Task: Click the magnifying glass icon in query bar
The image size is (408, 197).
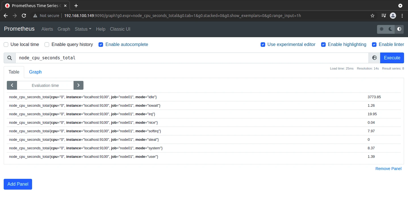Action: [9, 58]
